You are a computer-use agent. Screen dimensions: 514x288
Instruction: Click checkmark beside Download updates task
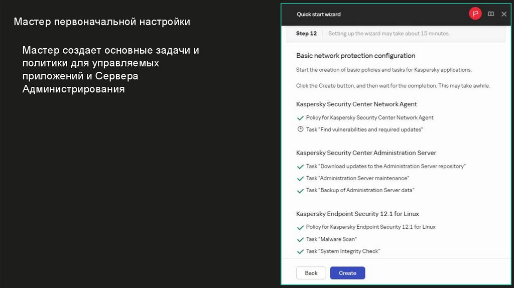point(300,166)
